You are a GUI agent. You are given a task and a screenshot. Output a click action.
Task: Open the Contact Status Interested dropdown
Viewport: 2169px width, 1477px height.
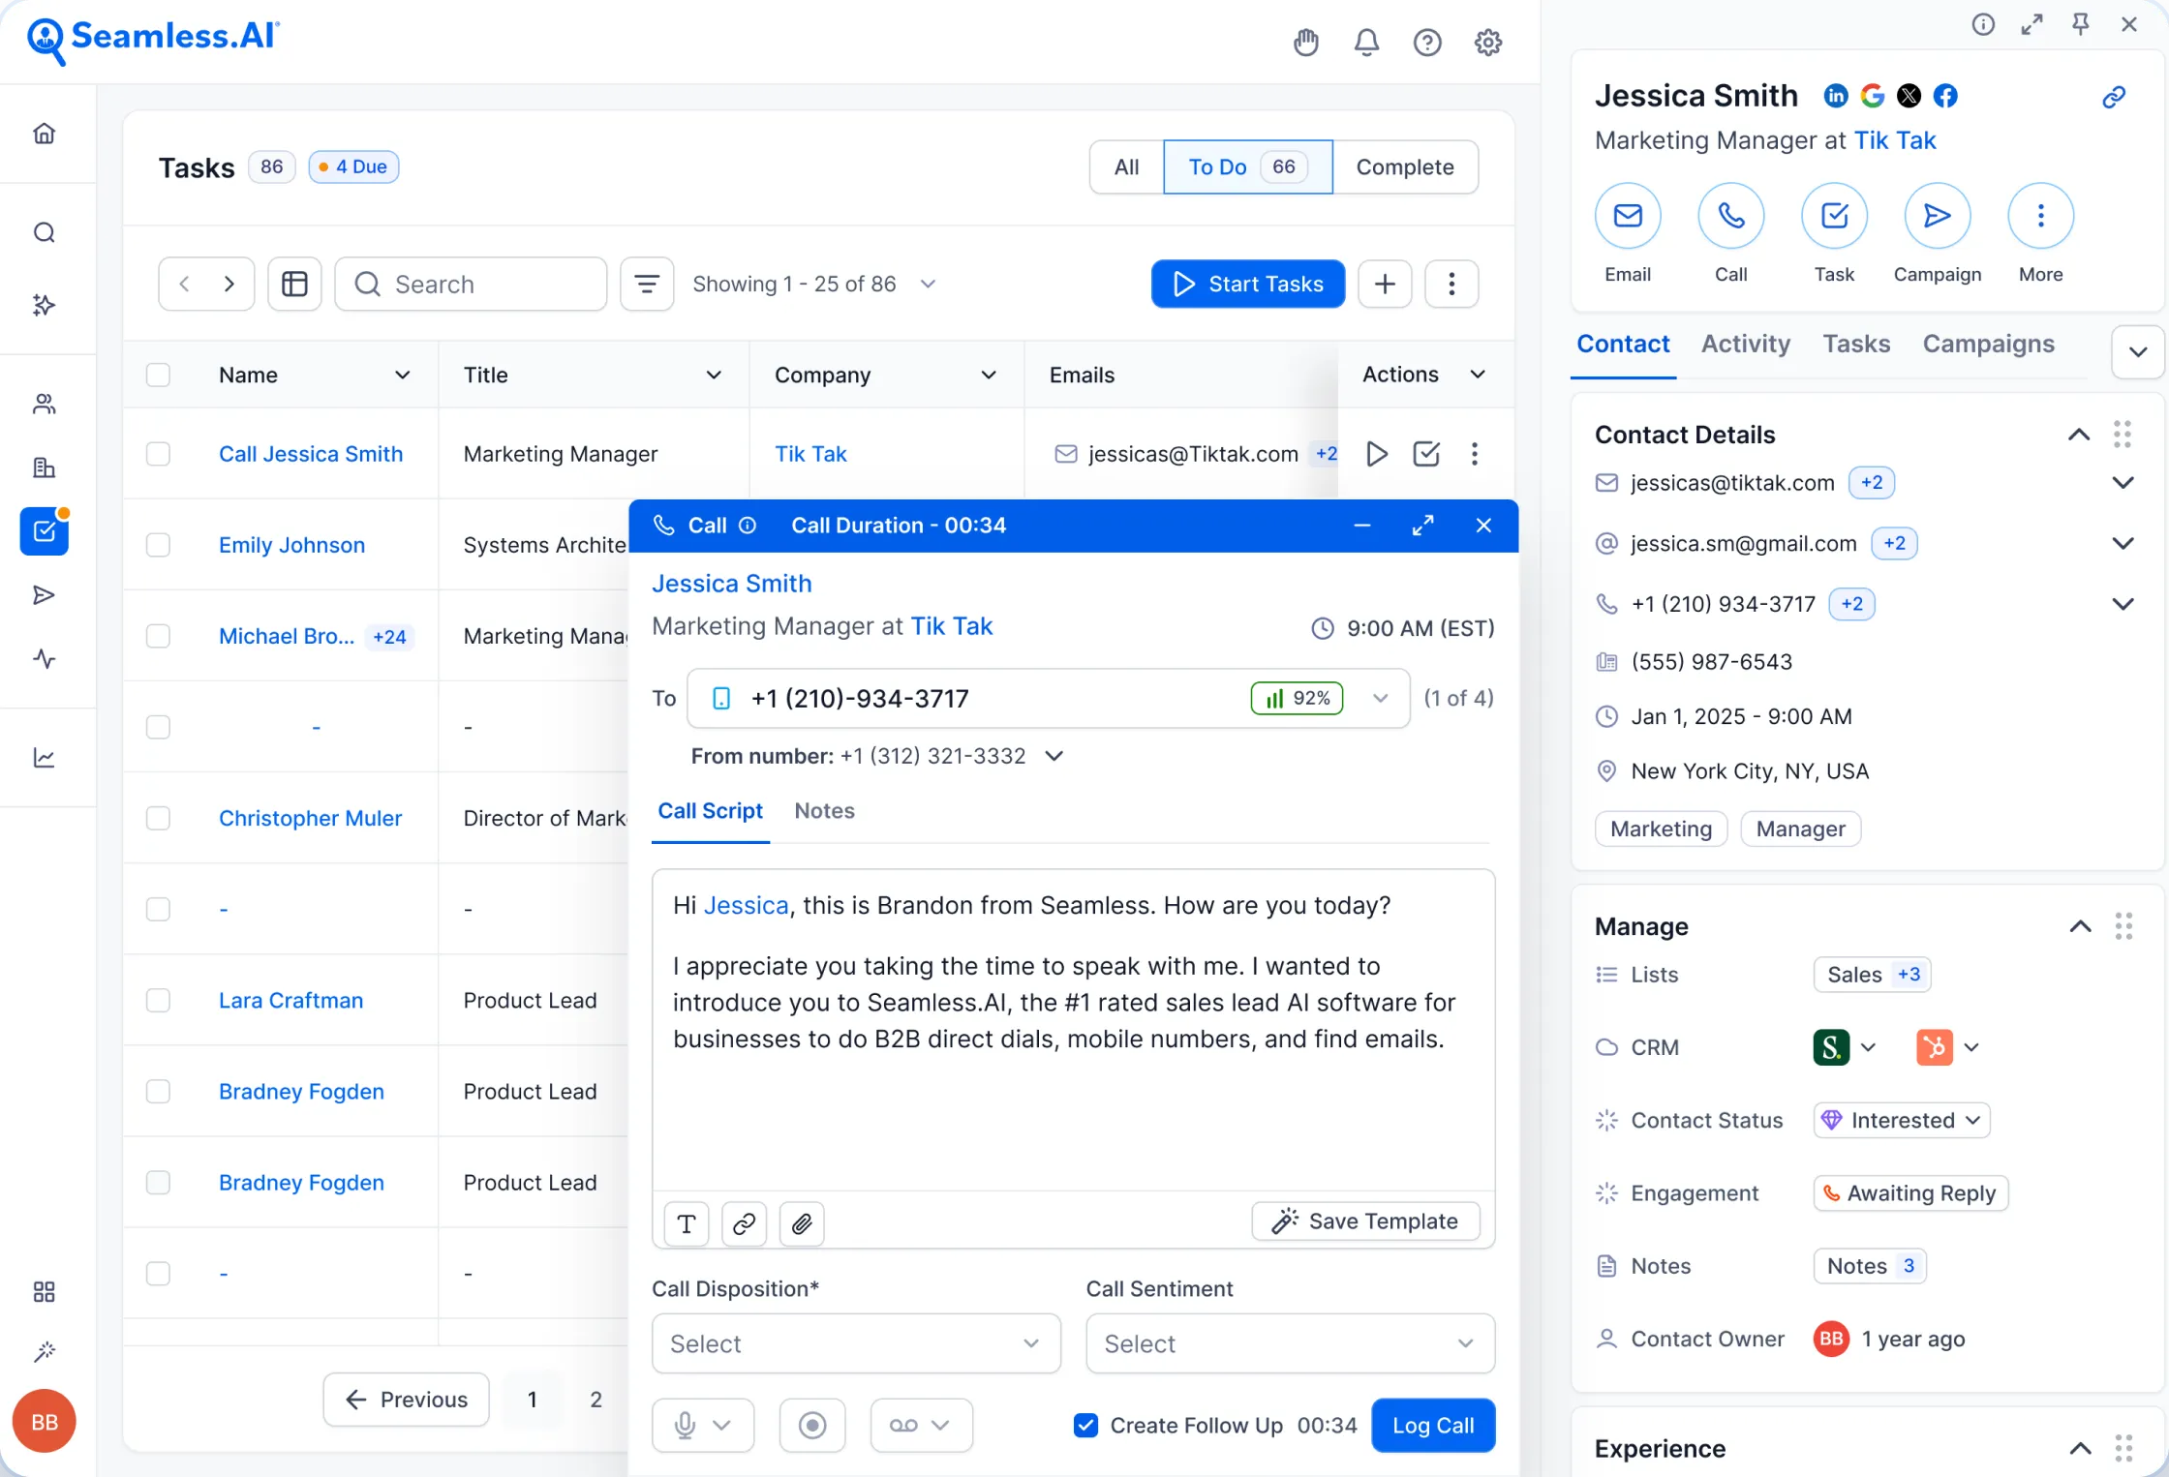pyautogui.click(x=1901, y=1120)
